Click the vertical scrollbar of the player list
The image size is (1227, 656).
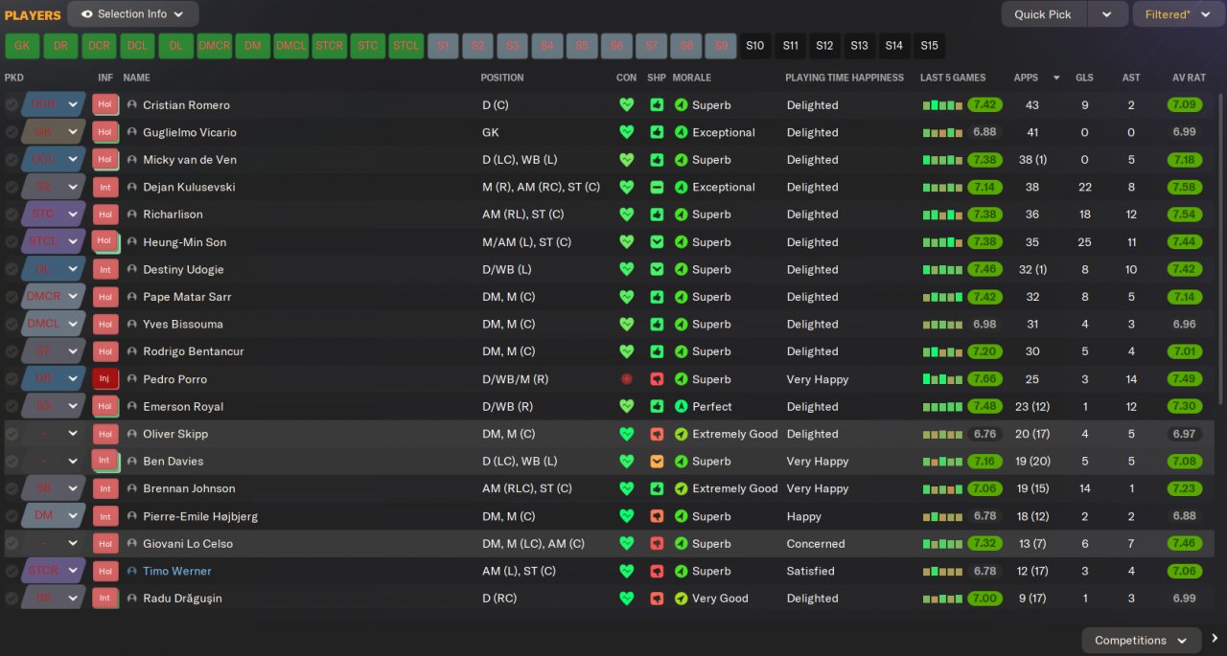point(1220,249)
